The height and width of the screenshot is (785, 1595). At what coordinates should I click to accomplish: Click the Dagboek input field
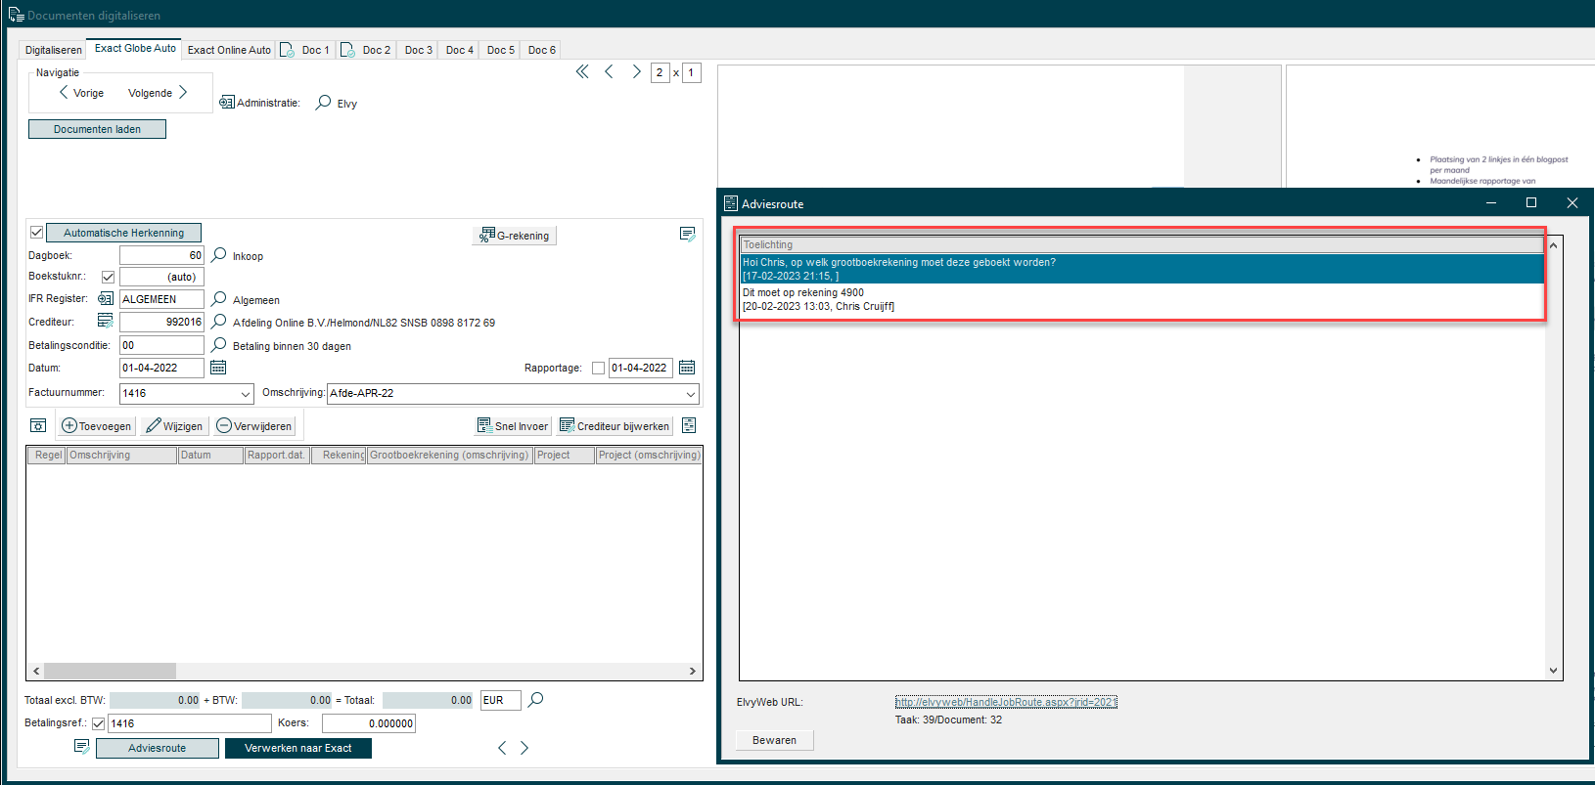tap(161, 255)
